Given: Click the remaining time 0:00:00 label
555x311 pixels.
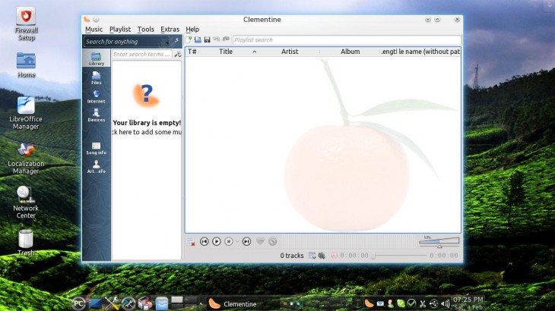Looking at the screenshot, I should tap(443, 256).
